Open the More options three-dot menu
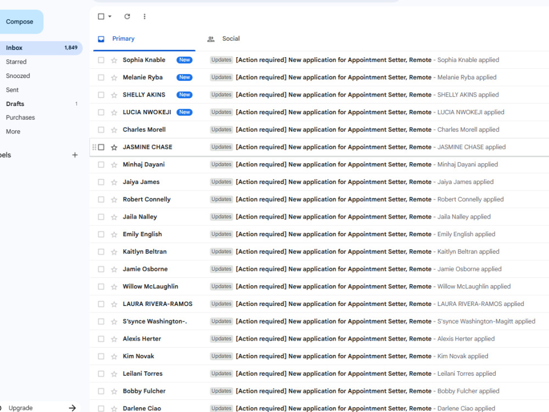Viewport: 549px width, 412px height. click(144, 16)
